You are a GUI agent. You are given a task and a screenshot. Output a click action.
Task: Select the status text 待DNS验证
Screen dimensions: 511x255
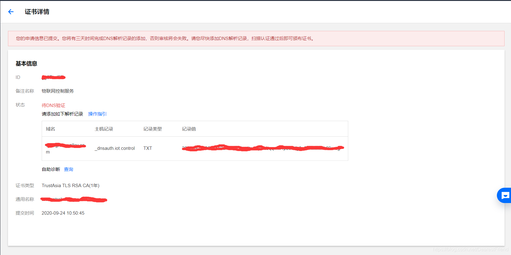coord(53,105)
